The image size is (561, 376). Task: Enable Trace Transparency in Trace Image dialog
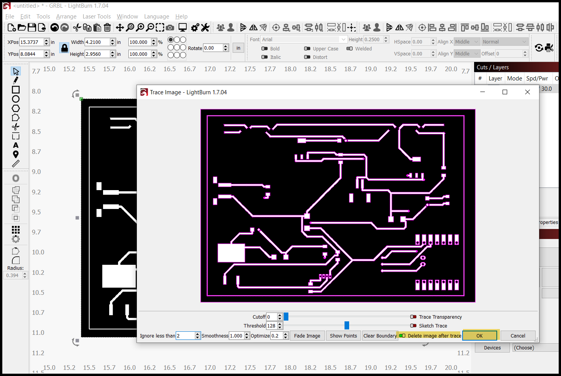click(x=413, y=317)
